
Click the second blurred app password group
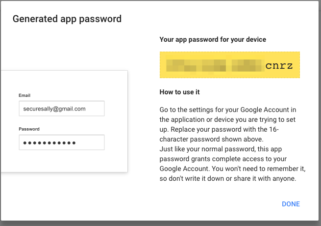tap(212, 65)
